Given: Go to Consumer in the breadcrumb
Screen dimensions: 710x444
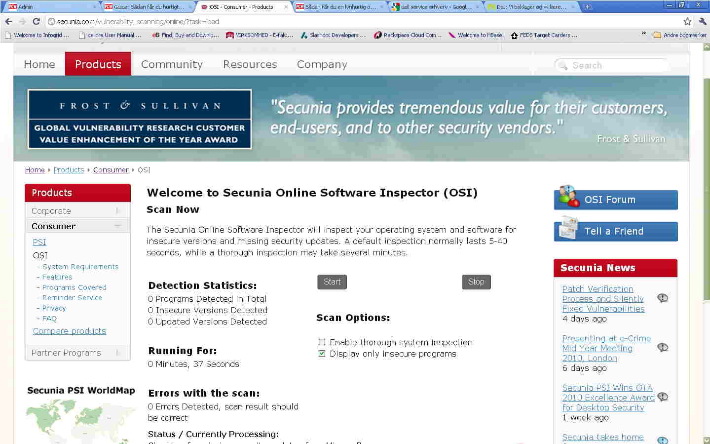Looking at the screenshot, I should point(111,170).
